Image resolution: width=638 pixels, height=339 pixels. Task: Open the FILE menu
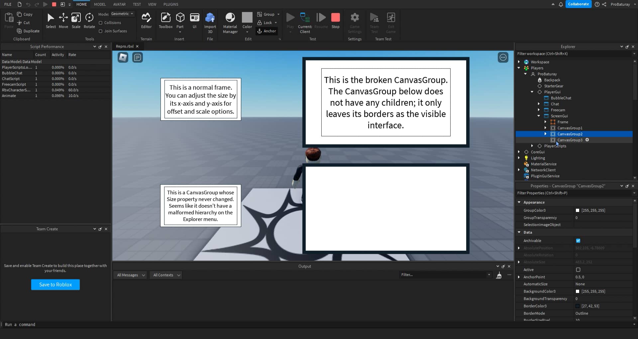point(7,4)
